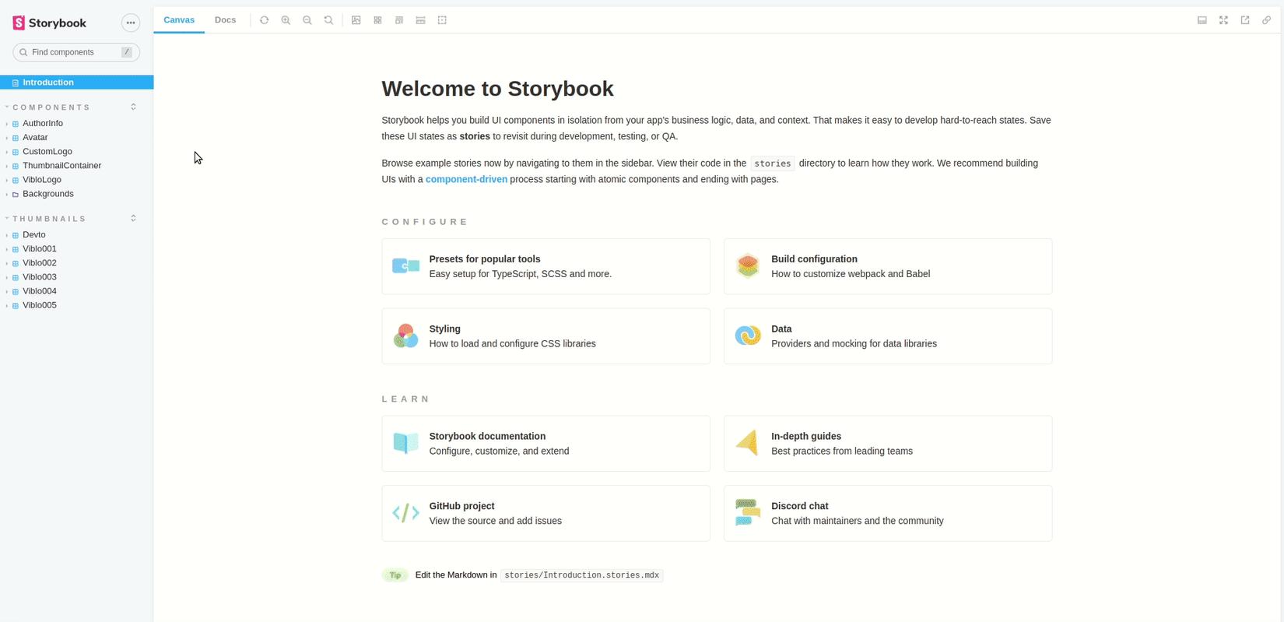Viewport: 1284px width, 622px height.
Task: Collapse the COMPONENTS section header
Action: tap(51, 107)
